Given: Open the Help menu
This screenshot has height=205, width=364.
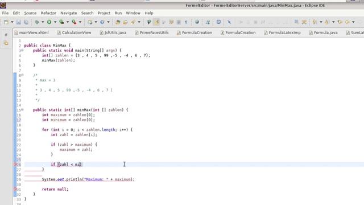Looking at the screenshot, I should (x=149, y=13).
